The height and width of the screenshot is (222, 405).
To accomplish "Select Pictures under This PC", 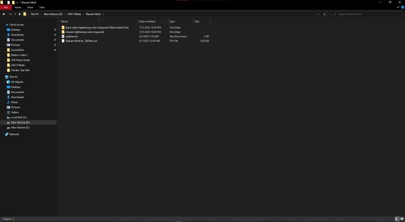I will click(x=16, y=107).
